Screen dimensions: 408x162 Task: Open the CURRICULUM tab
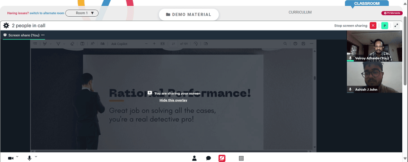pos(300,12)
